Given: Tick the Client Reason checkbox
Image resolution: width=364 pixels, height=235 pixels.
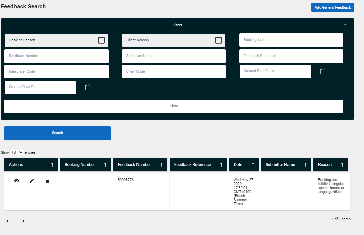Looking at the screenshot, I should pos(219,40).
